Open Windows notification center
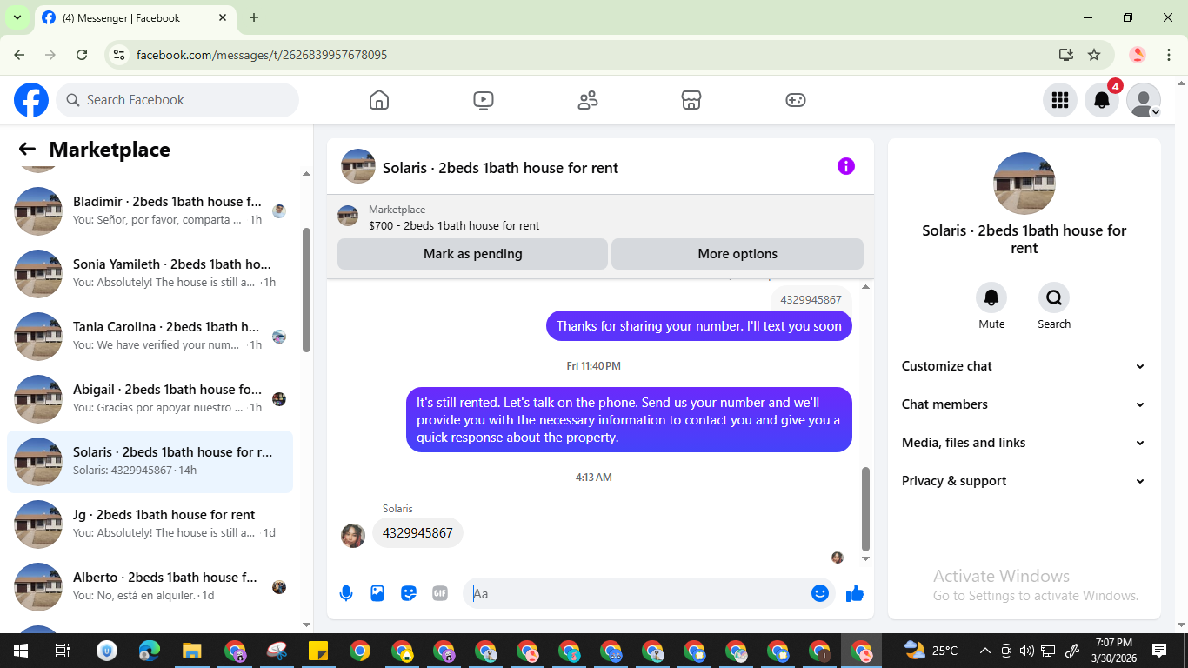This screenshot has width=1188, height=668. [1159, 651]
